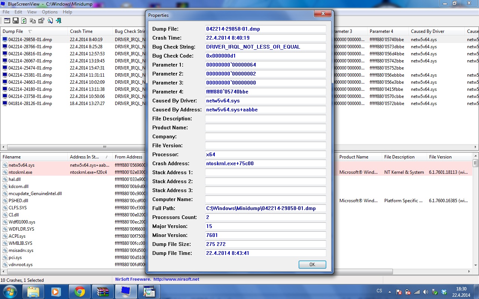This screenshot has width=479, height=299.
Task: Sort by the Crash Time column header
Action: [90, 31]
